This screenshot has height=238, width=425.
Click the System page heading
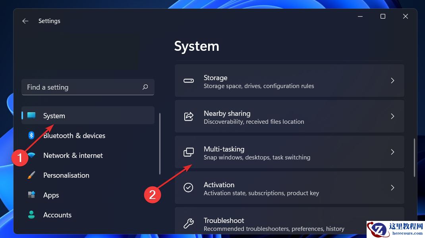(197, 46)
